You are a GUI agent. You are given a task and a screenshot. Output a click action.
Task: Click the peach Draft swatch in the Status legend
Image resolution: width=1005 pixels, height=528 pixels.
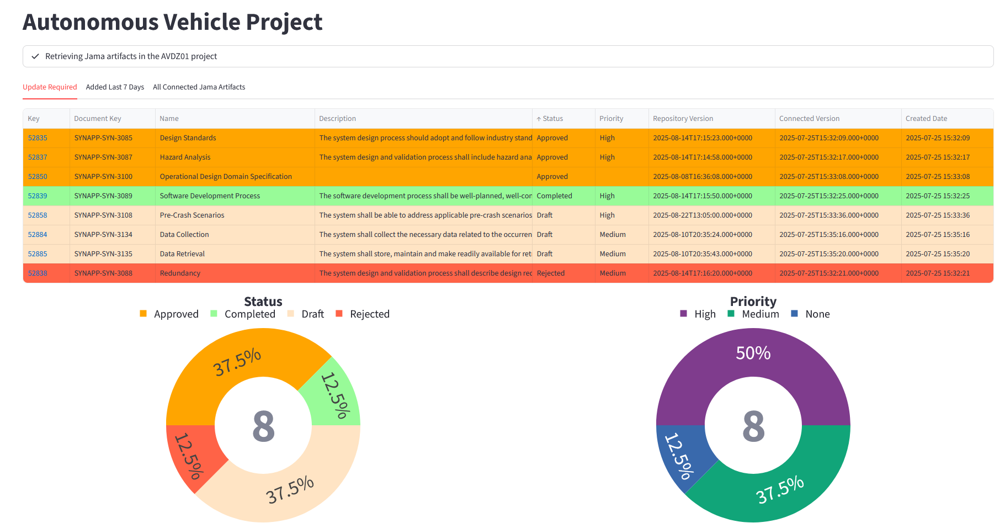[x=291, y=314]
